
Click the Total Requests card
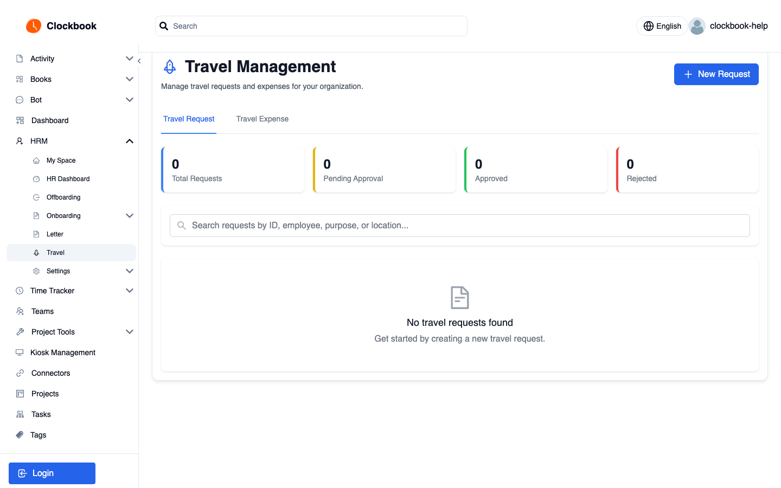[233, 170]
